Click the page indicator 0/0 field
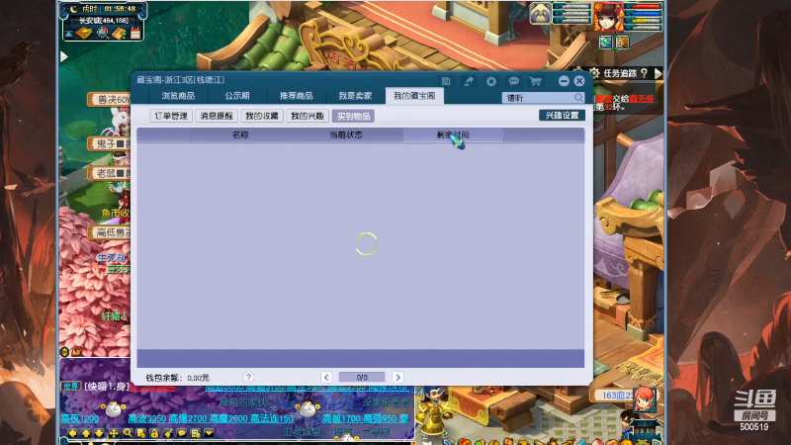Screen dimensions: 791x445 click(362, 377)
